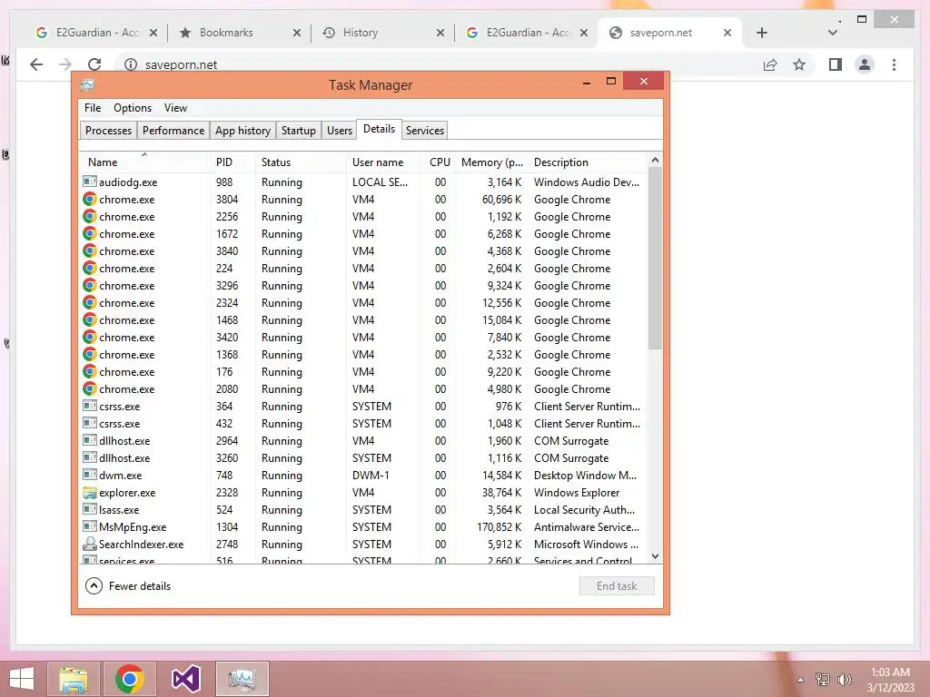Screen dimensions: 930x697
Task: Switch to the Startup tab
Action: (x=298, y=131)
